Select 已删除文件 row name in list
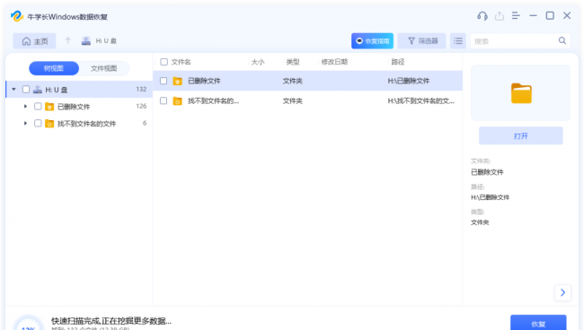 click(x=204, y=81)
